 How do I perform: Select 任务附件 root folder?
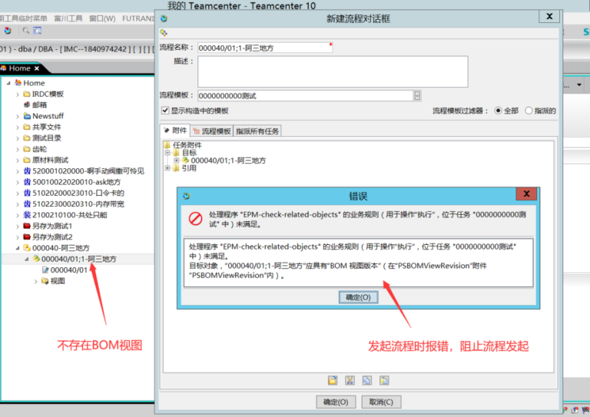pyautogui.click(x=187, y=145)
